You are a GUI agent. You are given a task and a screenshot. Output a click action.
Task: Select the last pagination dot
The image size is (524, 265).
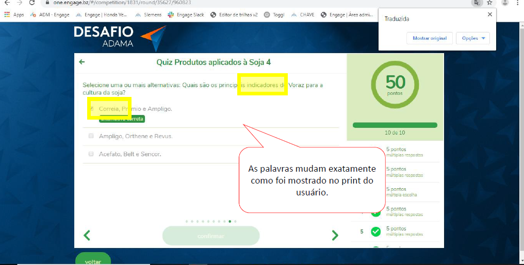(235, 221)
